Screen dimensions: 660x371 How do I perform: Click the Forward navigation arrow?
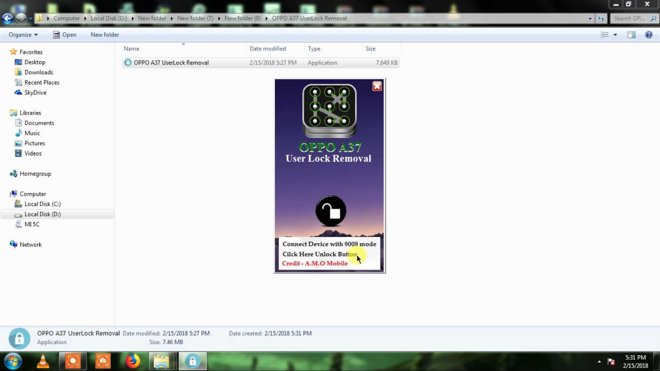coord(21,18)
